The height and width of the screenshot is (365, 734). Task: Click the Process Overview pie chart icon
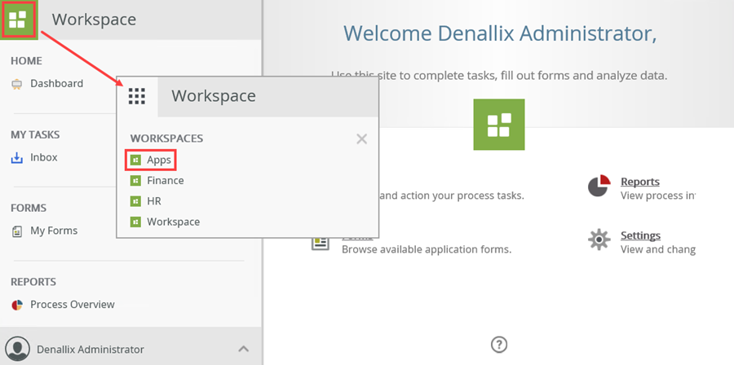(17, 305)
